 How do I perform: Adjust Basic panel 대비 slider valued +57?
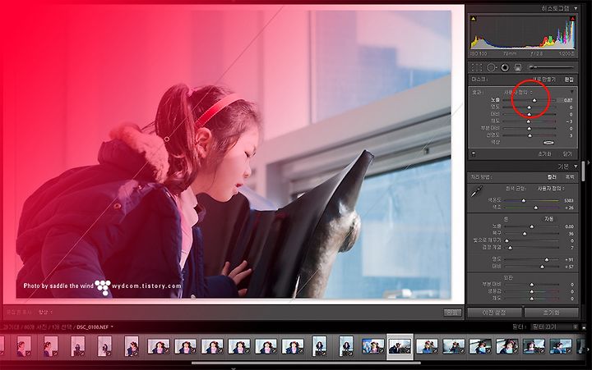point(542,267)
